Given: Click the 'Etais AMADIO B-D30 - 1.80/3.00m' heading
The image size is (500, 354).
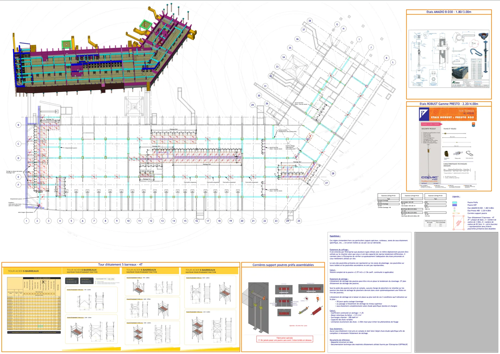Looking at the screenshot, I should coord(449,12).
